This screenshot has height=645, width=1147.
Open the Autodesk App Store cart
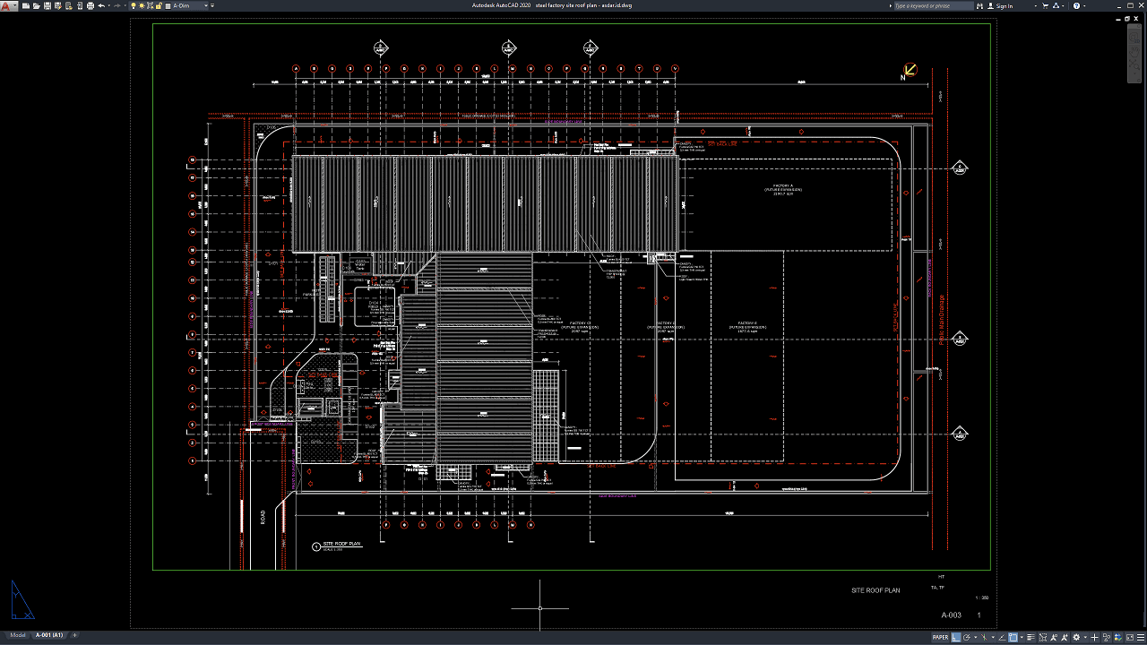pos(1047,5)
